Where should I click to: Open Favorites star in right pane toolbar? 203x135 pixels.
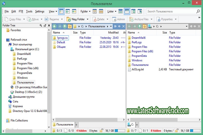[x=145, y=26]
